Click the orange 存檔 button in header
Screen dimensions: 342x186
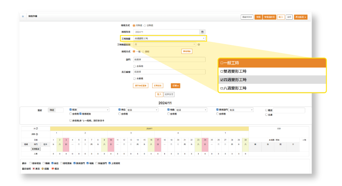(x=258, y=17)
